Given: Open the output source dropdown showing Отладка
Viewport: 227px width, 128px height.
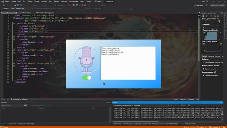Looking at the screenshot, I should (x=151, y=106).
